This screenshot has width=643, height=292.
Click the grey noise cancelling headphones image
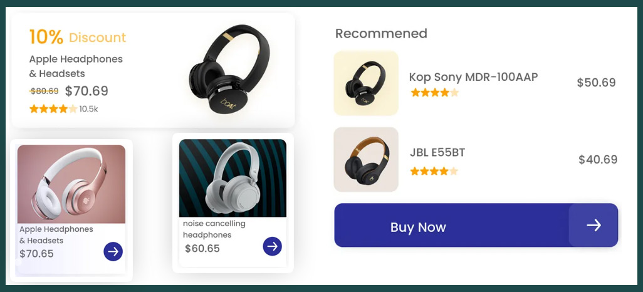pos(233,178)
